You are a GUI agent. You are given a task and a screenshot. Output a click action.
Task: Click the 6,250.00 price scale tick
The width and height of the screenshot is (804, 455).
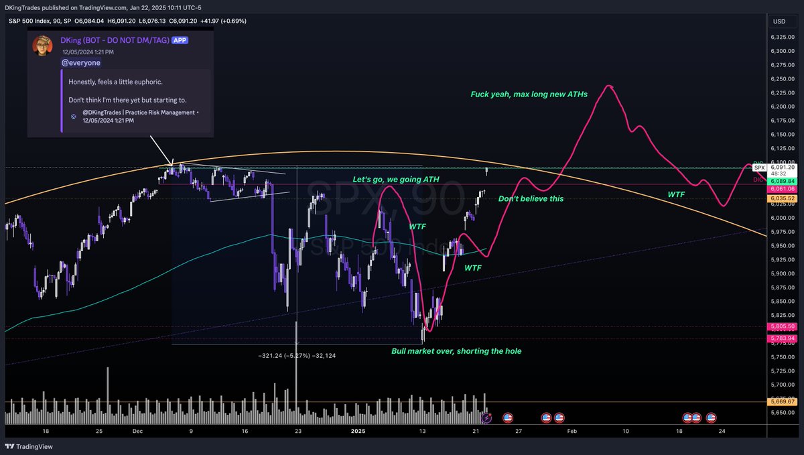click(783, 78)
